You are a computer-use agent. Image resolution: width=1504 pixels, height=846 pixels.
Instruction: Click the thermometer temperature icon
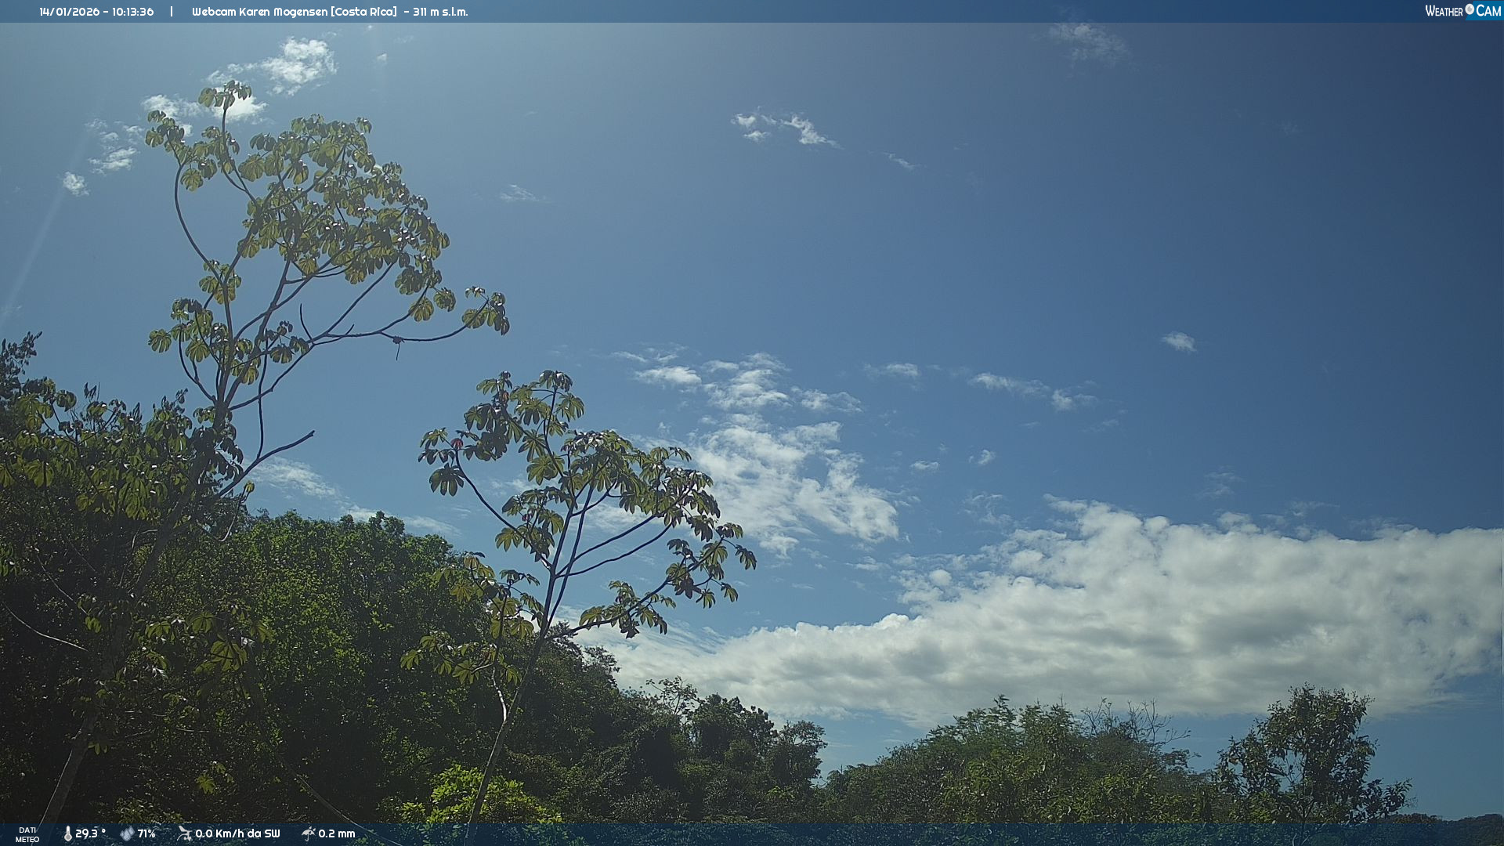(67, 833)
